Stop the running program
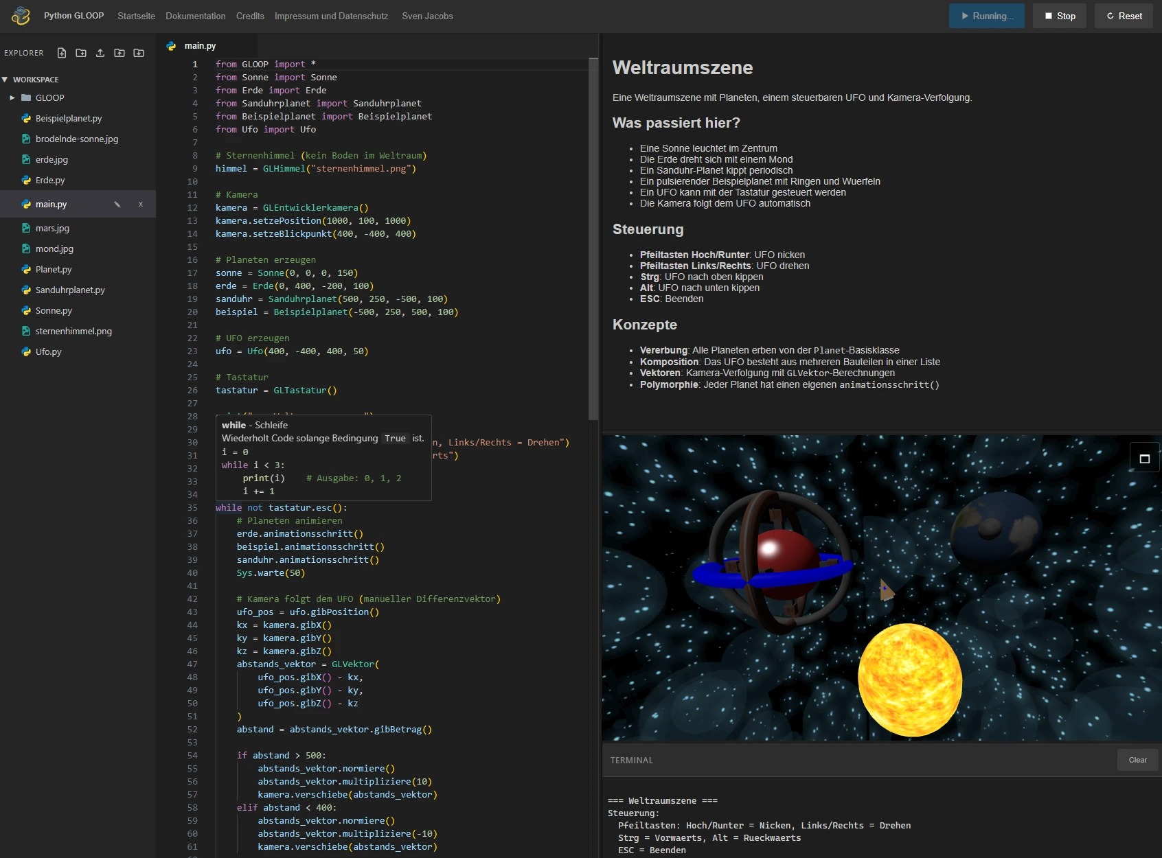Viewport: 1162px width, 858px height. pyautogui.click(x=1059, y=15)
